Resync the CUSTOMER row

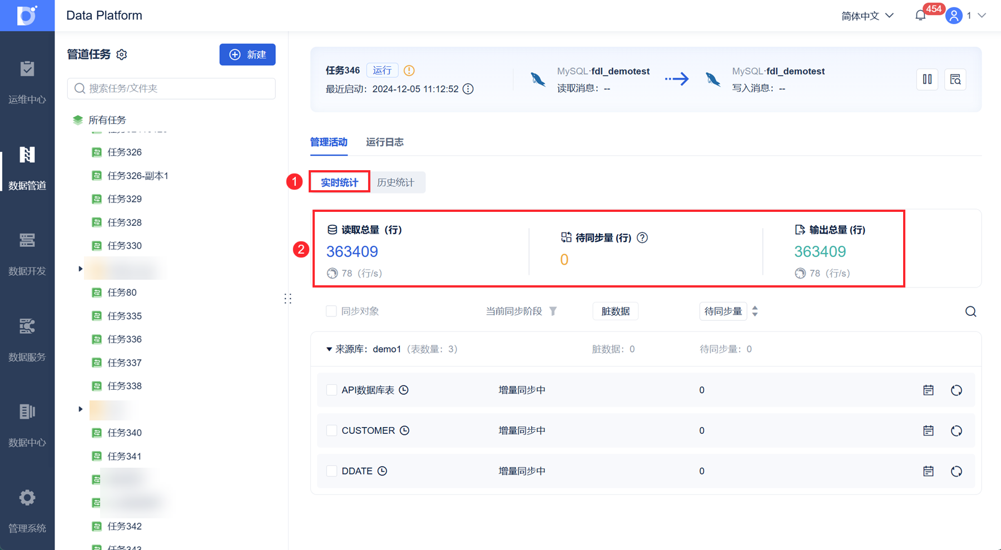[x=957, y=430]
